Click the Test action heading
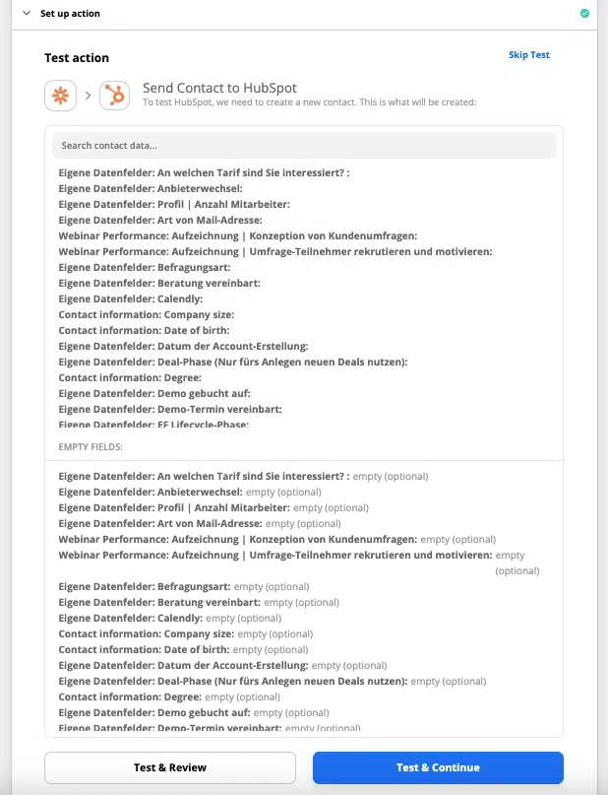Viewport: 608px width, 795px height. pos(77,58)
